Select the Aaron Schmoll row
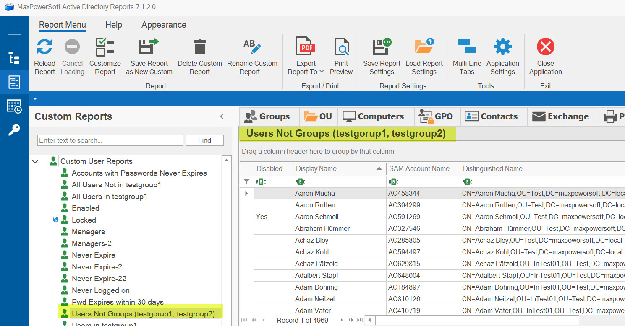 click(432, 217)
